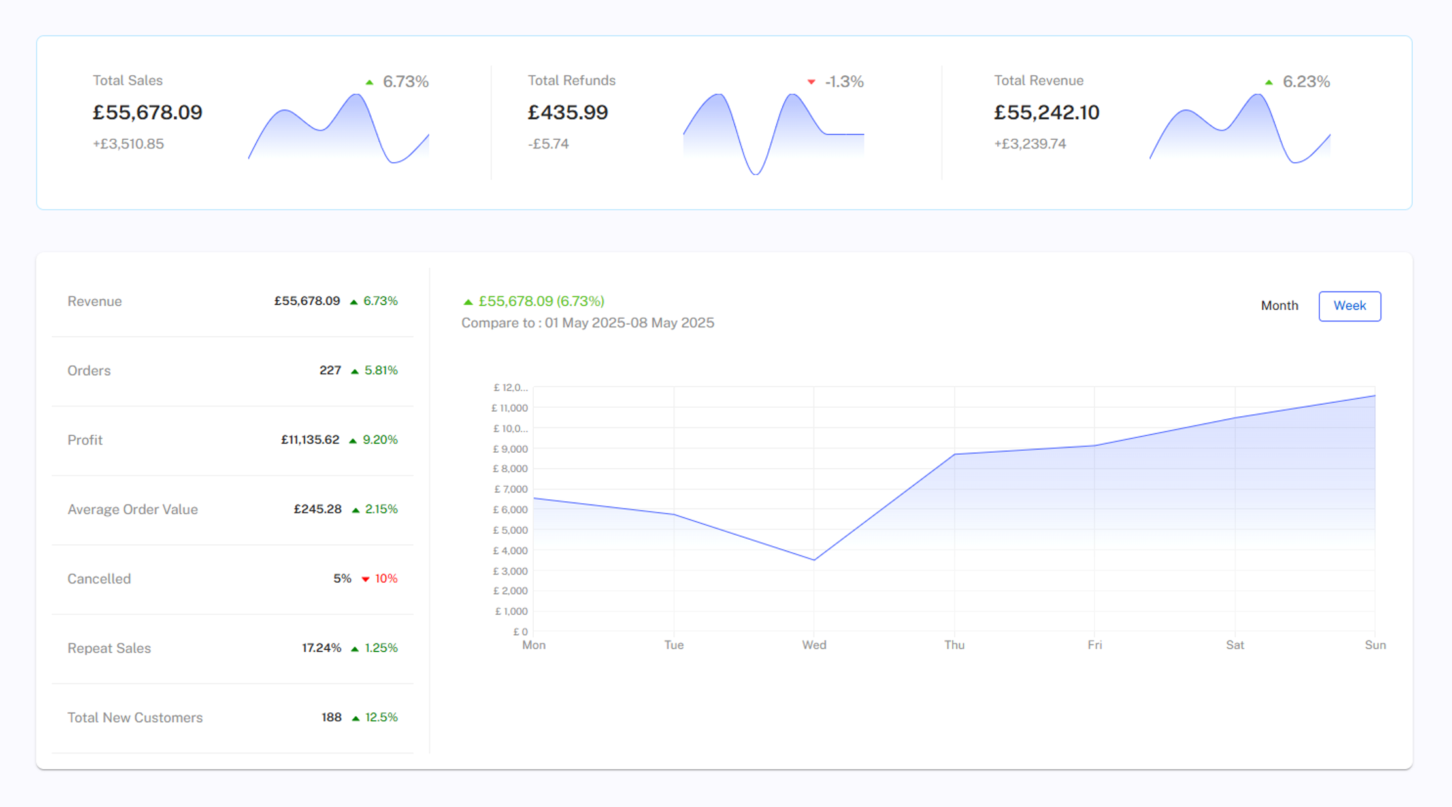Click green arrow in Orders row

(x=355, y=371)
